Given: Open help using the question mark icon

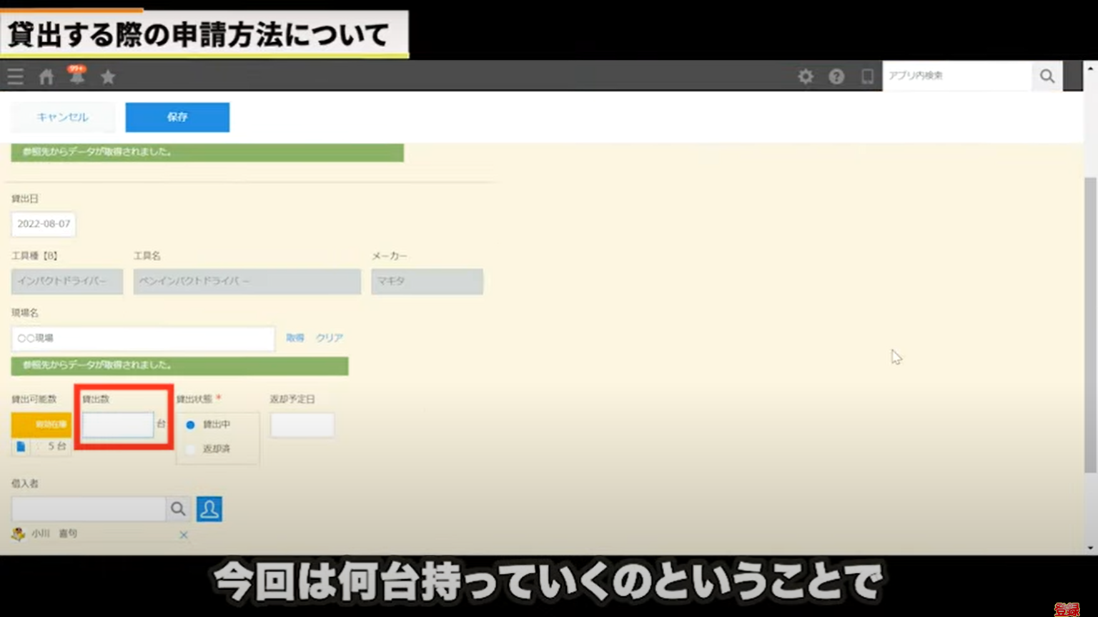Looking at the screenshot, I should 836,76.
